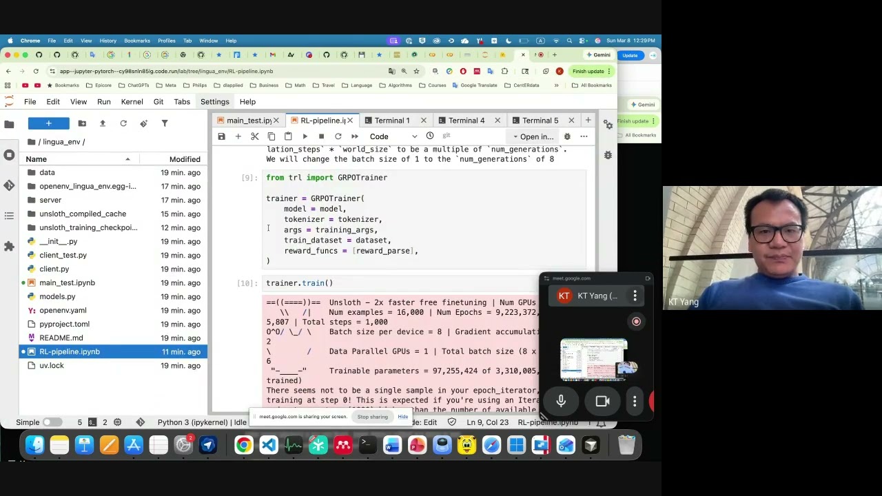Click Stop sharing in the screen share bar
Viewport: 882px width, 496px height.
point(372,417)
